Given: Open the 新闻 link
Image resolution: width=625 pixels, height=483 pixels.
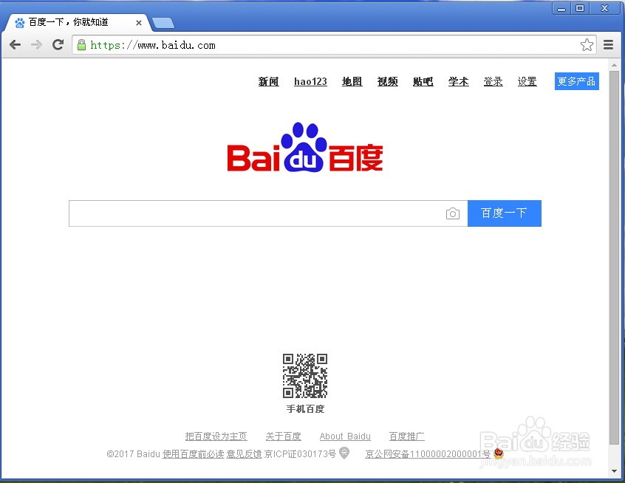Looking at the screenshot, I should pos(268,82).
